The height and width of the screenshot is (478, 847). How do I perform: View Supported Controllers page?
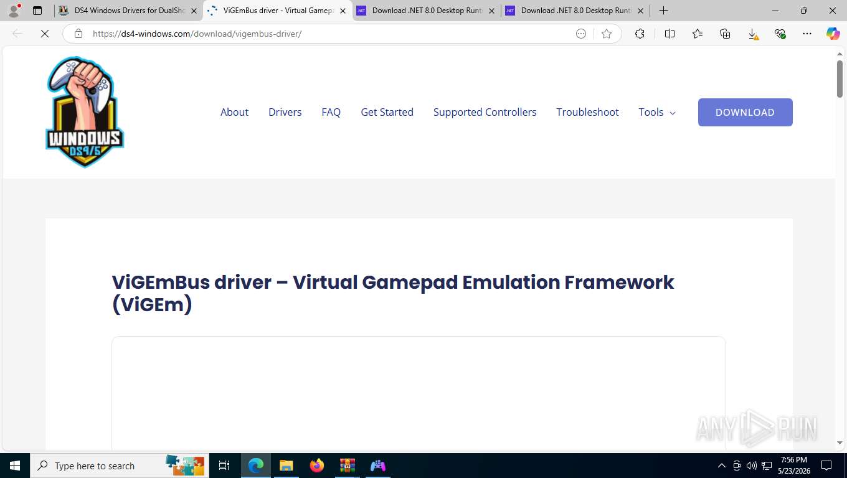(x=485, y=112)
